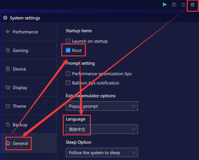Toggle Balloon tips notification checkbox
Screen dimensions: 199x160
[x=68, y=83]
